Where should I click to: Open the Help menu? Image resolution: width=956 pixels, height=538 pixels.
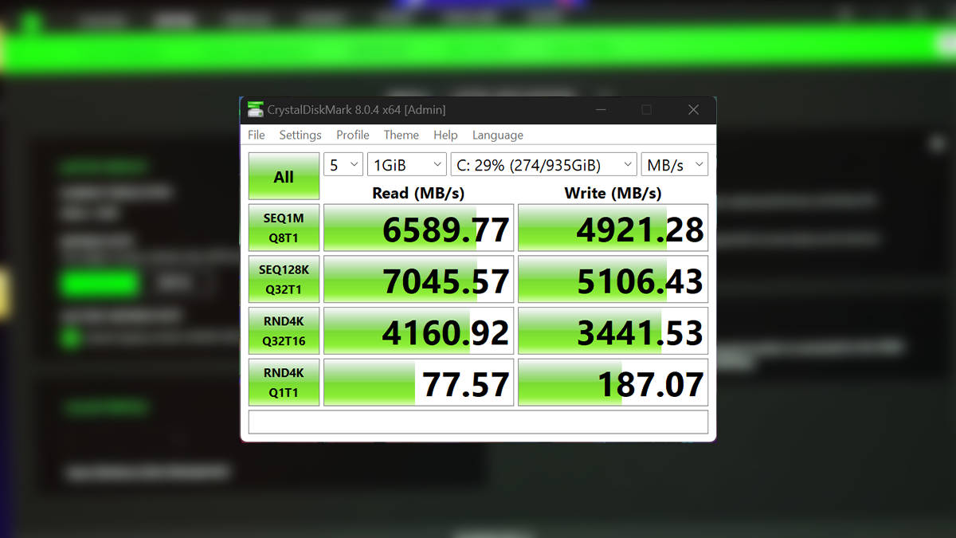[445, 135]
